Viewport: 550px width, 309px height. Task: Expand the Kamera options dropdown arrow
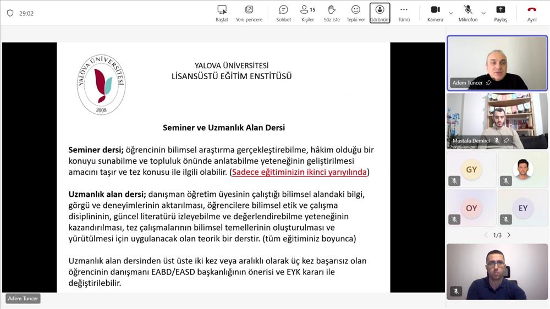pos(451,13)
